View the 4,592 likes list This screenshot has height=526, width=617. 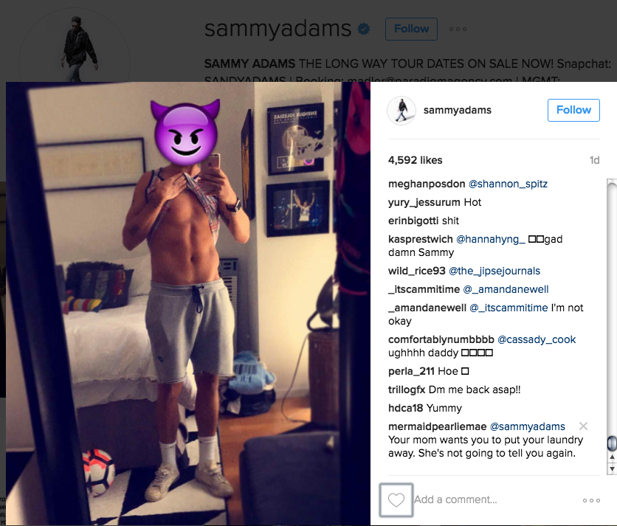pos(415,160)
